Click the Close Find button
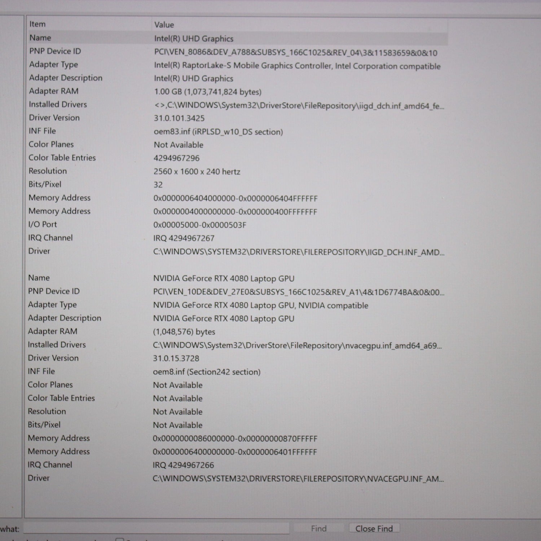 (x=374, y=528)
